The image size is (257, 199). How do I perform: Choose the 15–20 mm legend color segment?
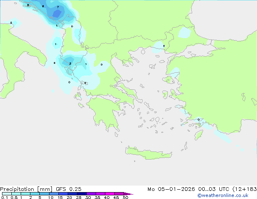point(63,194)
